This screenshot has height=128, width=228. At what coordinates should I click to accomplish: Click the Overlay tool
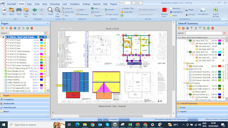point(190,14)
